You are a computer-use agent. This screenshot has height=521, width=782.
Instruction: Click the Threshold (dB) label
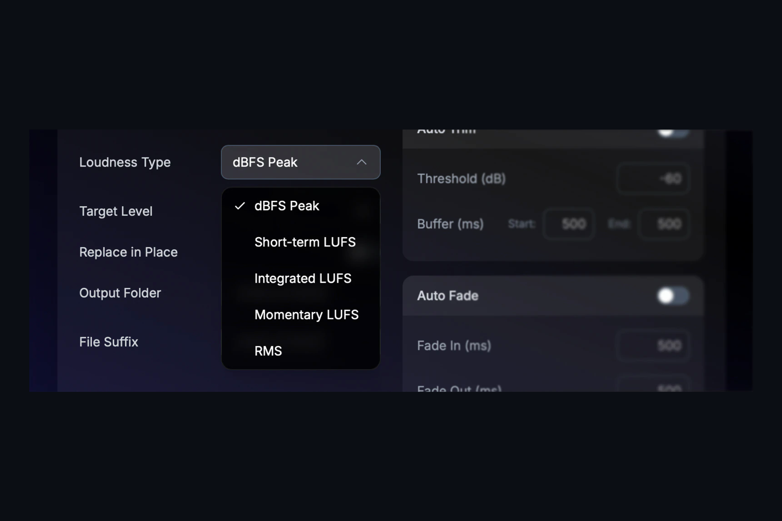click(461, 179)
